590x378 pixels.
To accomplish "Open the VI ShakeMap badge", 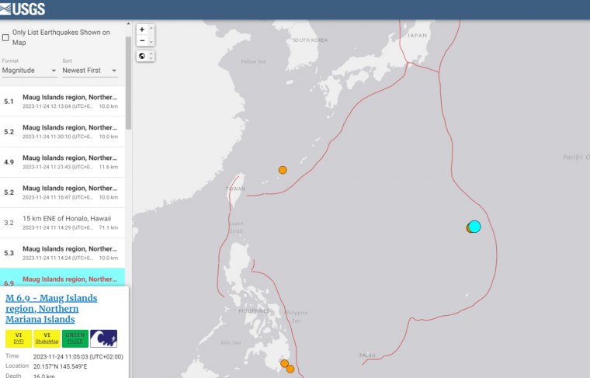I will [47, 338].
